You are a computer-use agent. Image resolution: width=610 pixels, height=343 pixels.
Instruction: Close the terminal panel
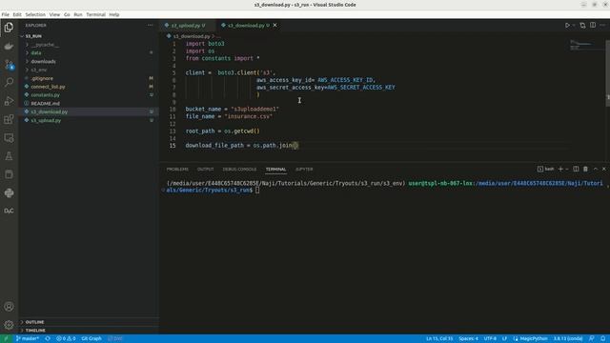click(x=604, y=170)
